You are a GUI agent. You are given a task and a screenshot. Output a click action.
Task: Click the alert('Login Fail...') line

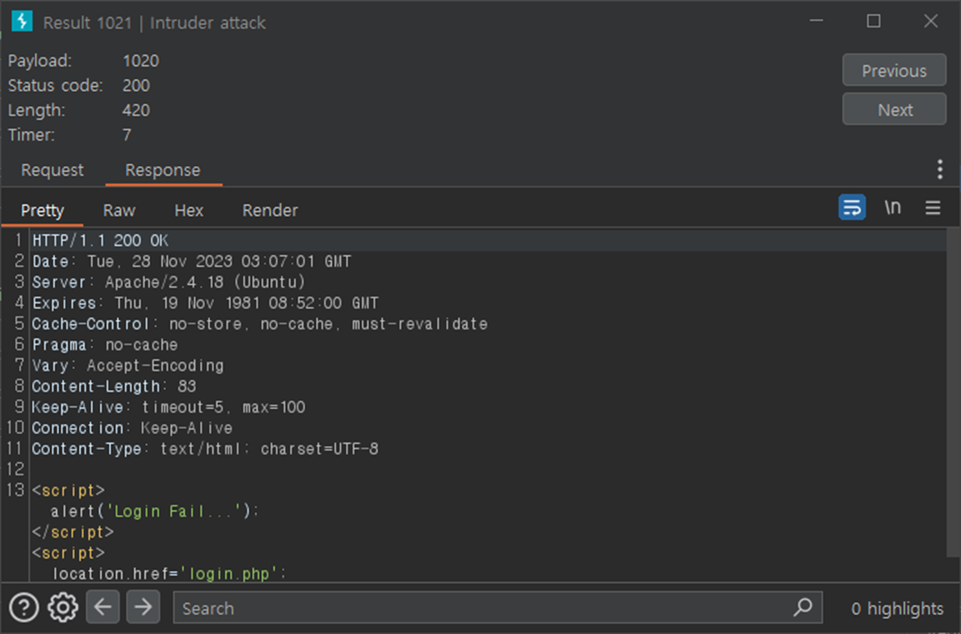tap(155, 512)
